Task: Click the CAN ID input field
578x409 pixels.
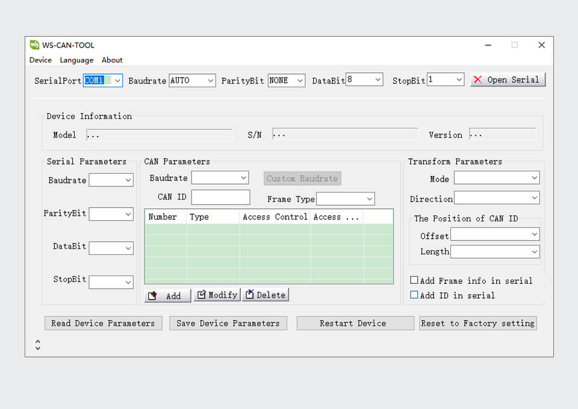Action: click(220, 197)
